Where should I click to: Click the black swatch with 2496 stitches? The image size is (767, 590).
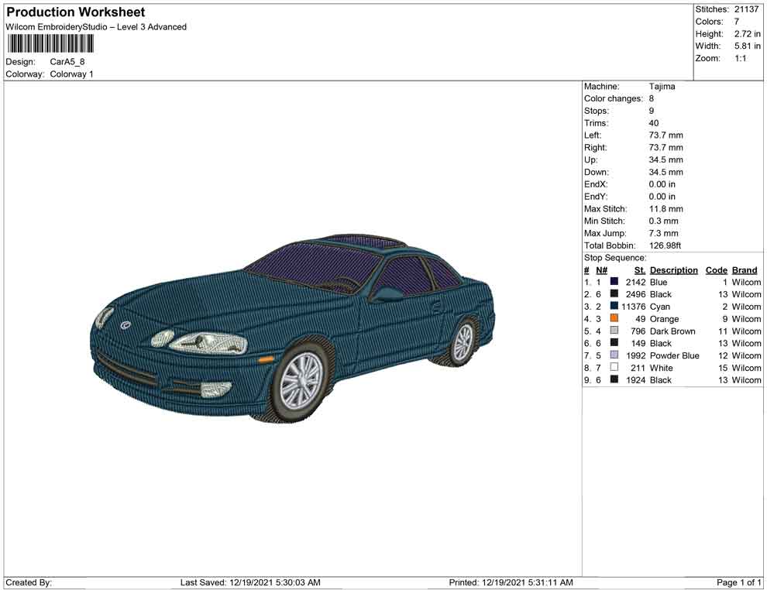[614, 294]
